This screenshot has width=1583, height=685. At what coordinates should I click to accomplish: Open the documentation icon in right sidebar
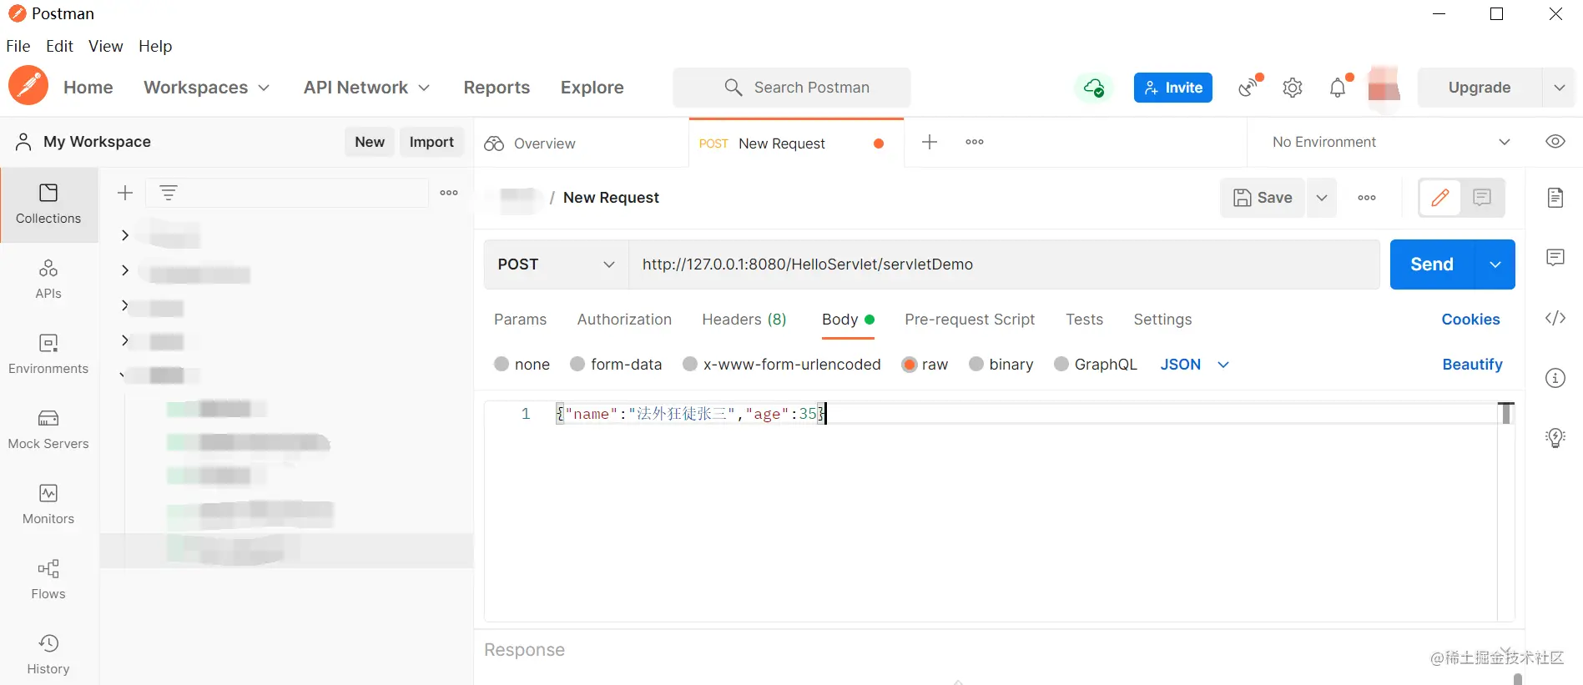coord(1555,198)
